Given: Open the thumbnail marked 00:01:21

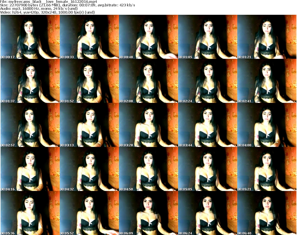Looking at the screenshot, I should (x=267, y=37).
